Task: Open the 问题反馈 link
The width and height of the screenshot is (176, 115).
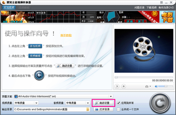Action: 139,7
